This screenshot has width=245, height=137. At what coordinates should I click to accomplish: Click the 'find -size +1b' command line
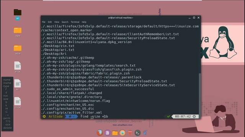(94, 116)
